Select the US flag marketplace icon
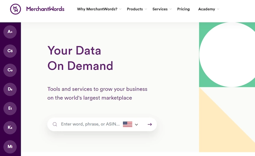 (127, 124)
